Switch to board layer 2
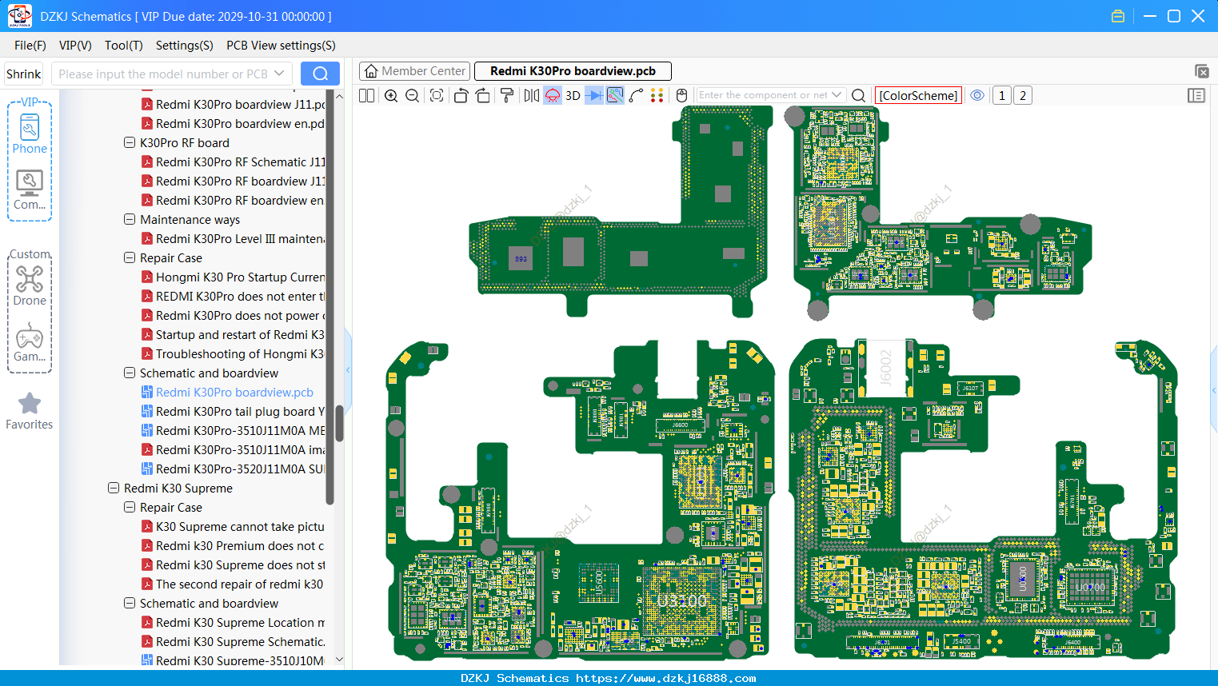 tap(1023, 95)
